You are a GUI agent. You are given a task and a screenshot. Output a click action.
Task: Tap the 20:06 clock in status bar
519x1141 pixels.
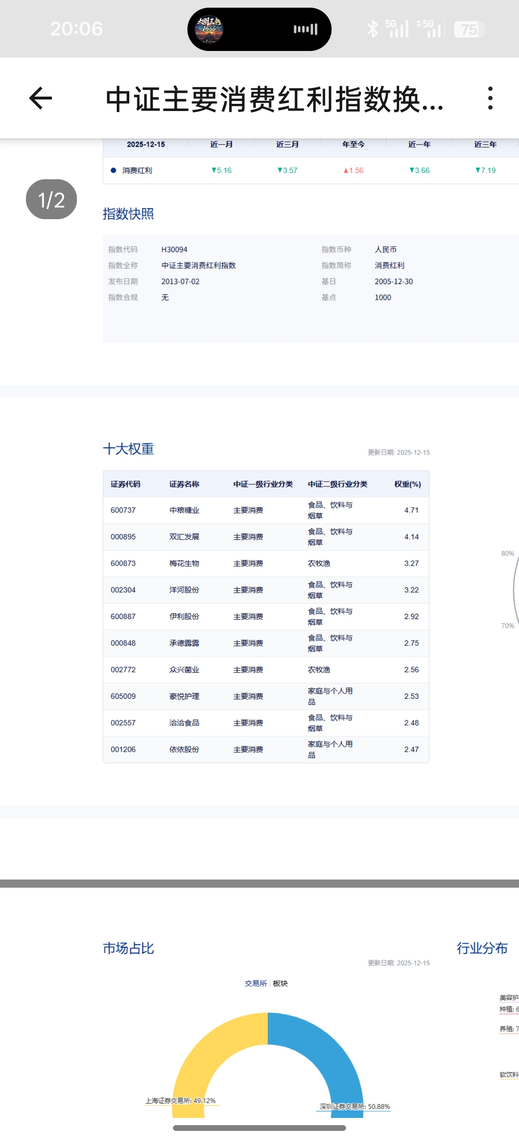coord(76,29)
